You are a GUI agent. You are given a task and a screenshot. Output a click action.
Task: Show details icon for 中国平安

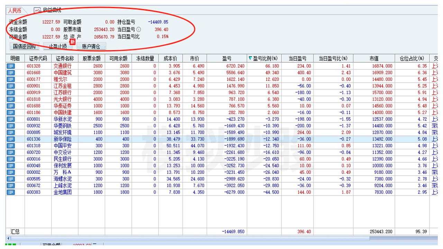(11, 146)
